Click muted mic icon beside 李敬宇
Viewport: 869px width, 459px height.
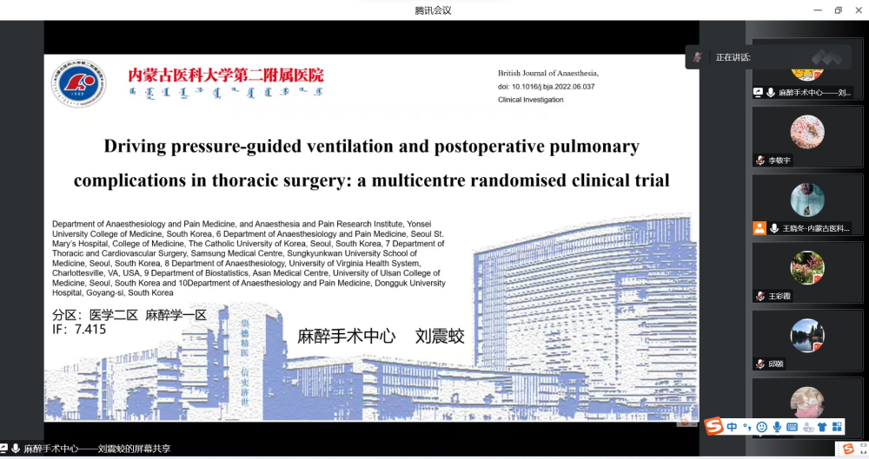[x=760, y=161]
